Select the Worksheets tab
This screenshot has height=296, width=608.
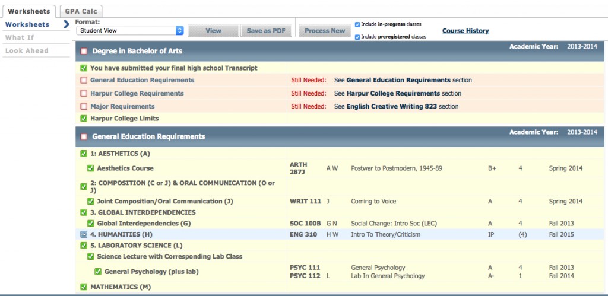[x=28, y=11]
